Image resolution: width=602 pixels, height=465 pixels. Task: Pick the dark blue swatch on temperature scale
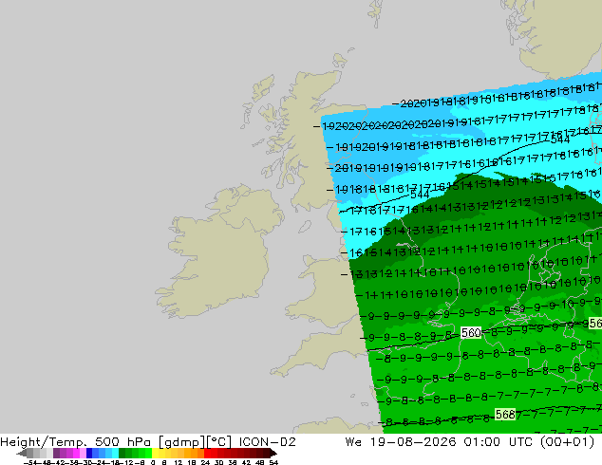[89, 453]
